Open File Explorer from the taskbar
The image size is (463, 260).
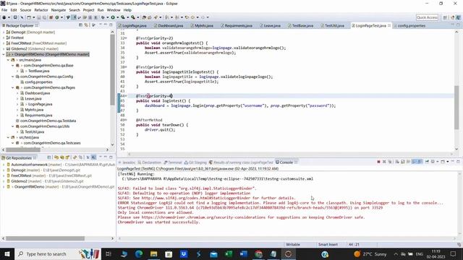click(153, 253)
